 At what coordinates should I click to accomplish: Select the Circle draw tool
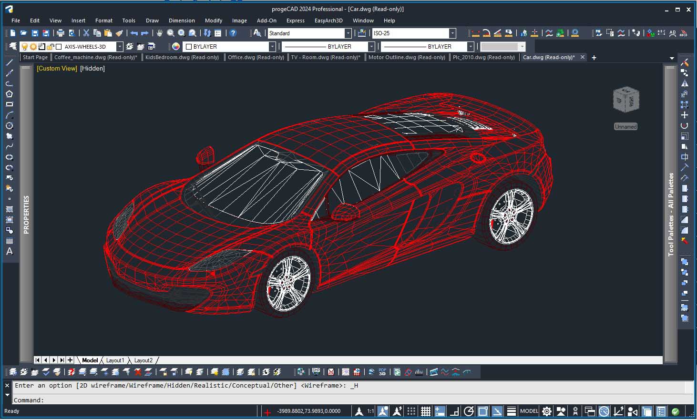[9, 126]
